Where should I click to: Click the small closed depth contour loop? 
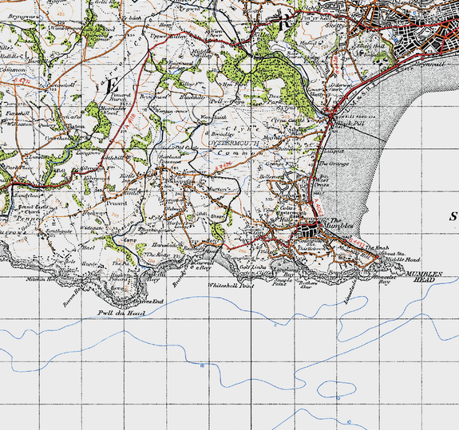pos(337,389)
